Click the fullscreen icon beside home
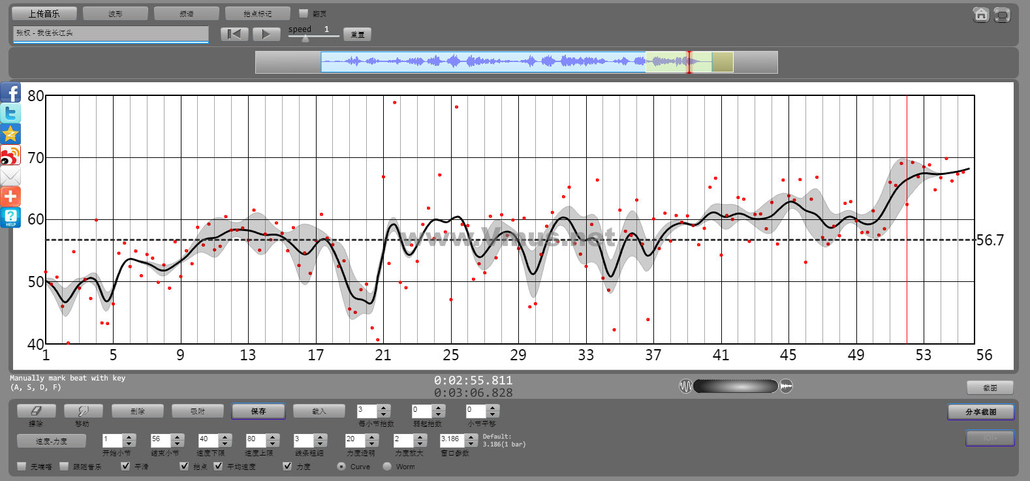Screen dimensions: 1030x481 click(x=1002, y=14)
